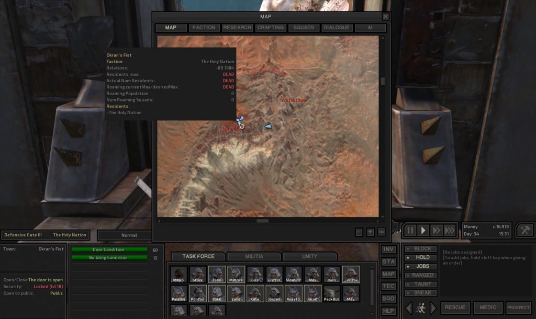This screenshot has height=319, width=536.
Task: Click the MEDIC order button
Action: (x=488, y=307)
